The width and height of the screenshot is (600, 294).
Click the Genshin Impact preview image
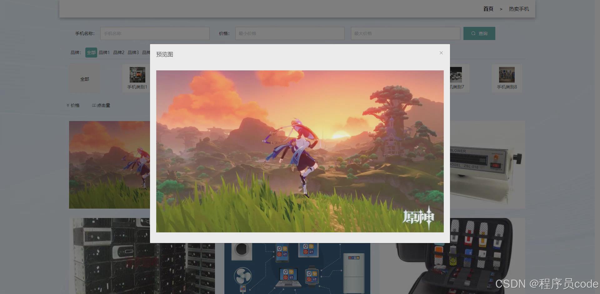(299, 151)
